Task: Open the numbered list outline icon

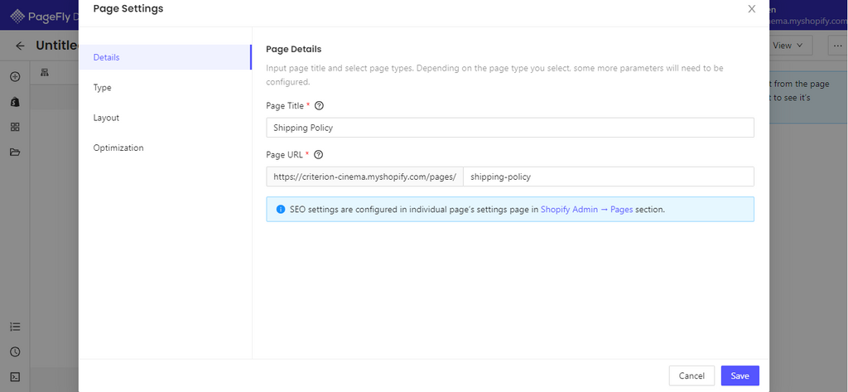Action: (x=15, y=327)
